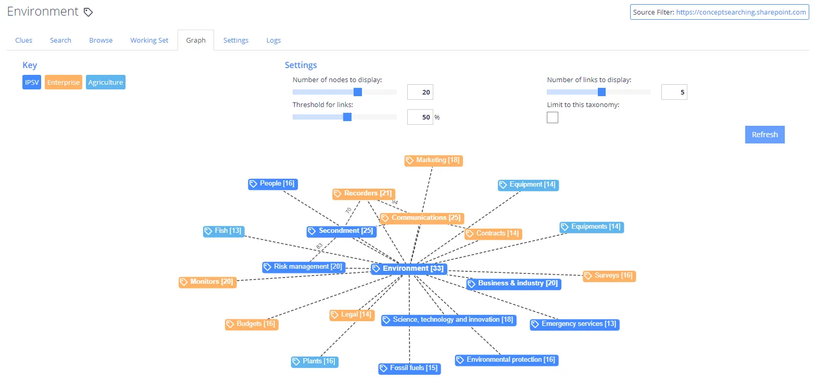Image resolution: width=815 pixels, height=381 pixels.
Task: Click the Environmental protection [16] node label
Action: [511, 360]
